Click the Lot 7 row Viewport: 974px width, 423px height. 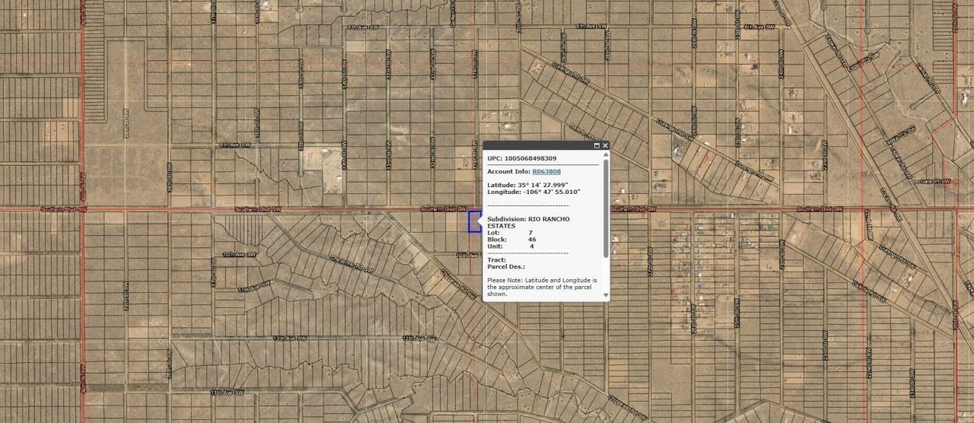point(510,233)
